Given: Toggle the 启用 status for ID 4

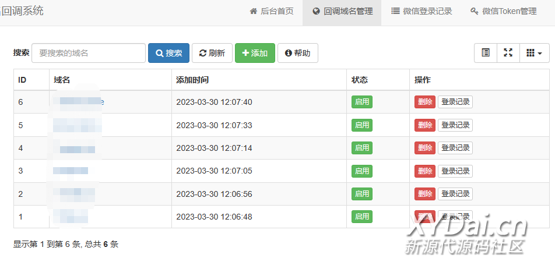Looking at the screenshot, I should click(362, 148).
